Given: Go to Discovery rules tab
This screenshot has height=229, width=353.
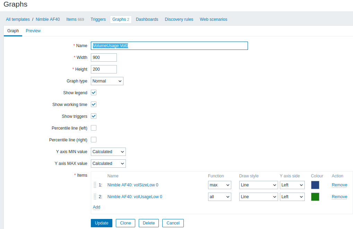Looking at the screenshot, I should point(179,19).
